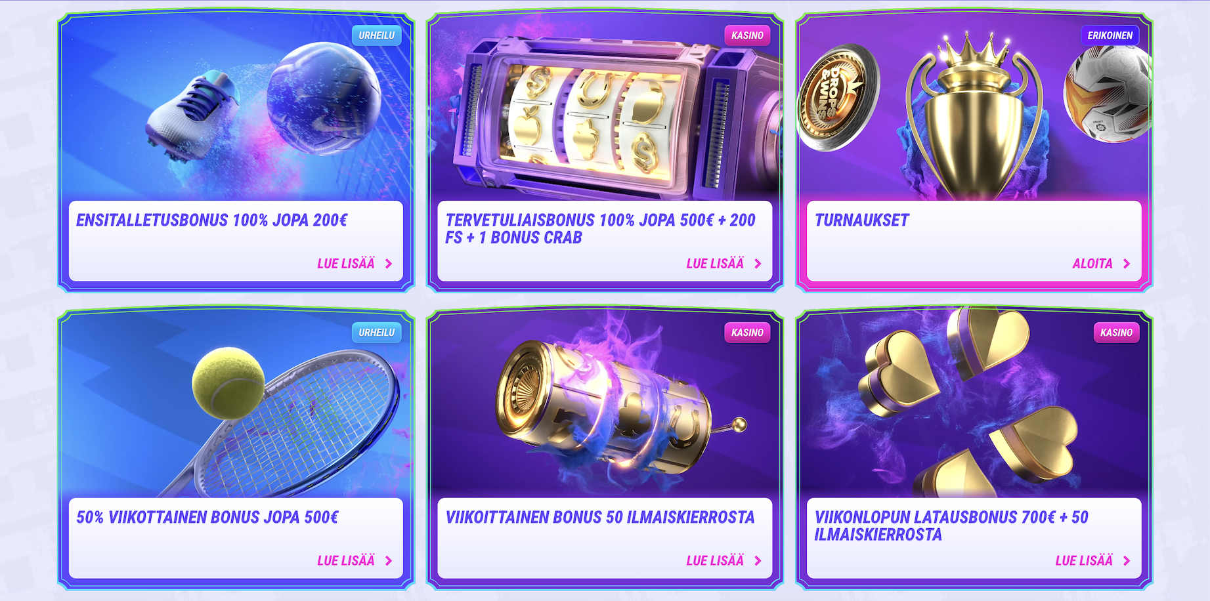Click the arrow in 50% Viikottainen bonus card
This screenshot has height=601, width=1210.
(389, 561)
